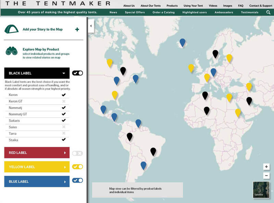Screen dimensions: 274x203
Task: Open the Products menu
Action: click(x=172, y=5)
